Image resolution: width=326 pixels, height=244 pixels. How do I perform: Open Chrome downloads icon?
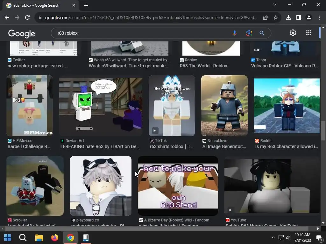coord(288,18)
